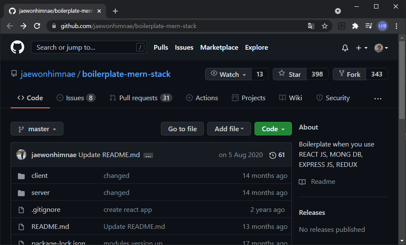Switch to the Security tab

(333, 98)
